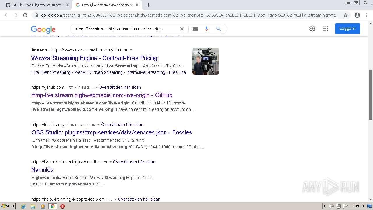373x210 pixels.
Task: Click the page vertical scrollbar
Action: click(371, 94)
